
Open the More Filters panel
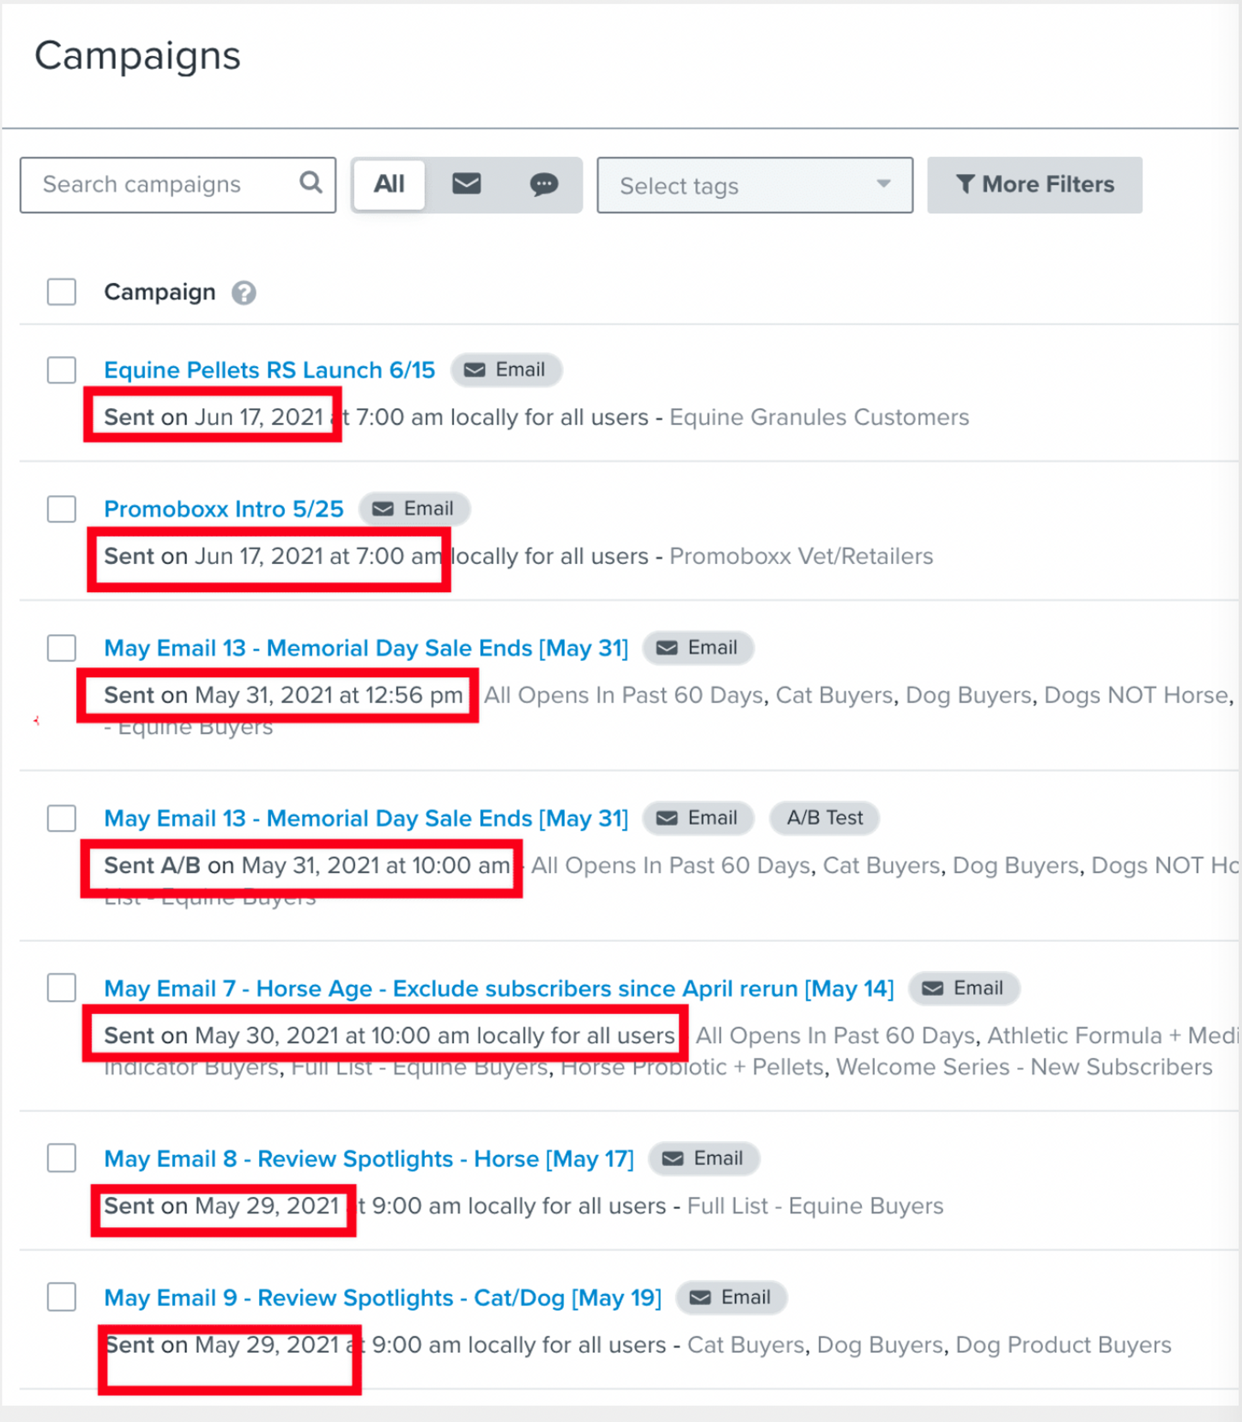coord(1034,185)
